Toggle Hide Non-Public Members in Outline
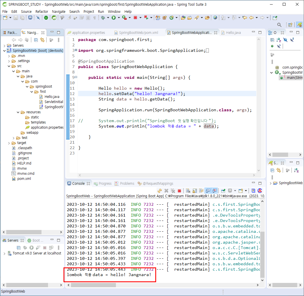This screenshot has width=304, height=296. coord(272,46)
